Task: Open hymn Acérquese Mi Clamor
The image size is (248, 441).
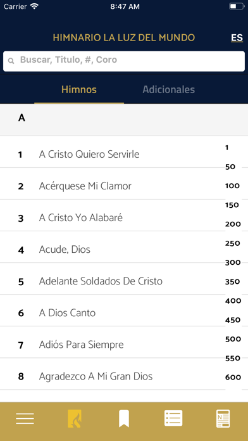Action: [113, 186]
